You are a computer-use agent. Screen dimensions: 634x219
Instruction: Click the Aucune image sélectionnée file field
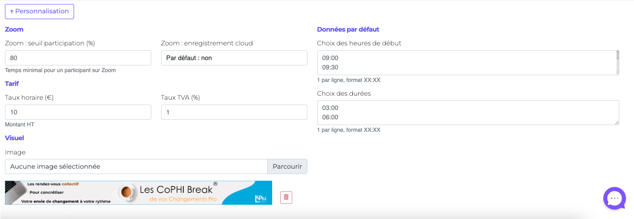[x=136, y=166]
